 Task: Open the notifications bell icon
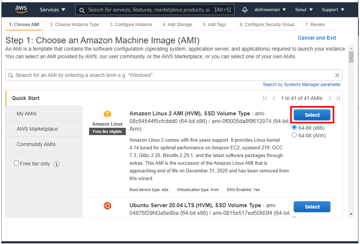245,9
